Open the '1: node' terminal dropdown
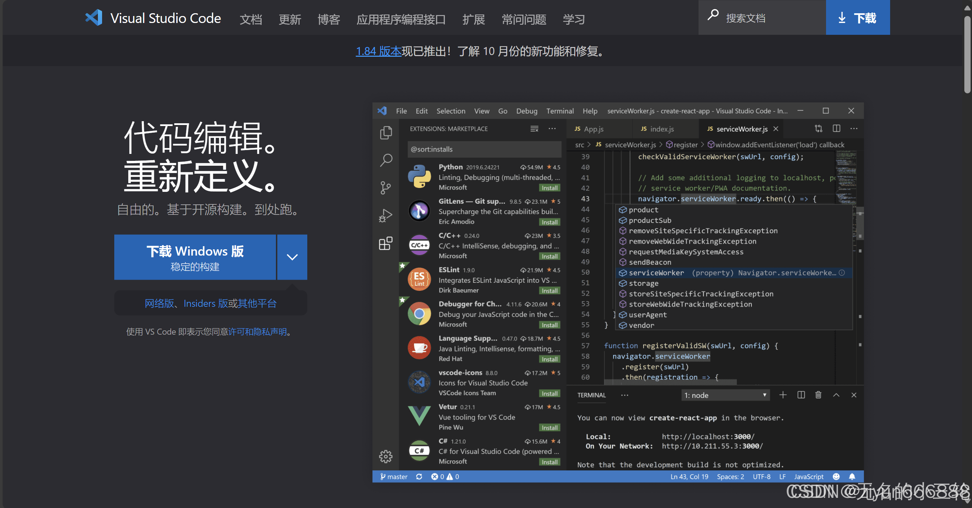Image resolution: width=972 pixels, height=508 pixels. [x=725, y=395]
